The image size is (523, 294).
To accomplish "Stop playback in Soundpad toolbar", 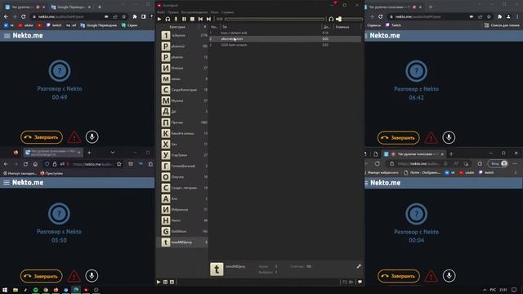I will click(192, 19).
